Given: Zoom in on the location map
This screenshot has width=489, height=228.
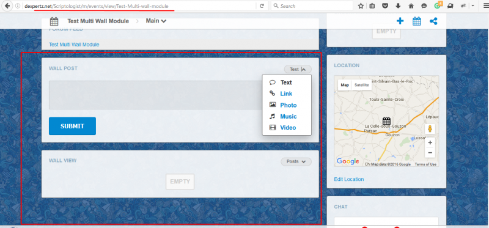Looking at the screenshot, I should tap(430, 142).
